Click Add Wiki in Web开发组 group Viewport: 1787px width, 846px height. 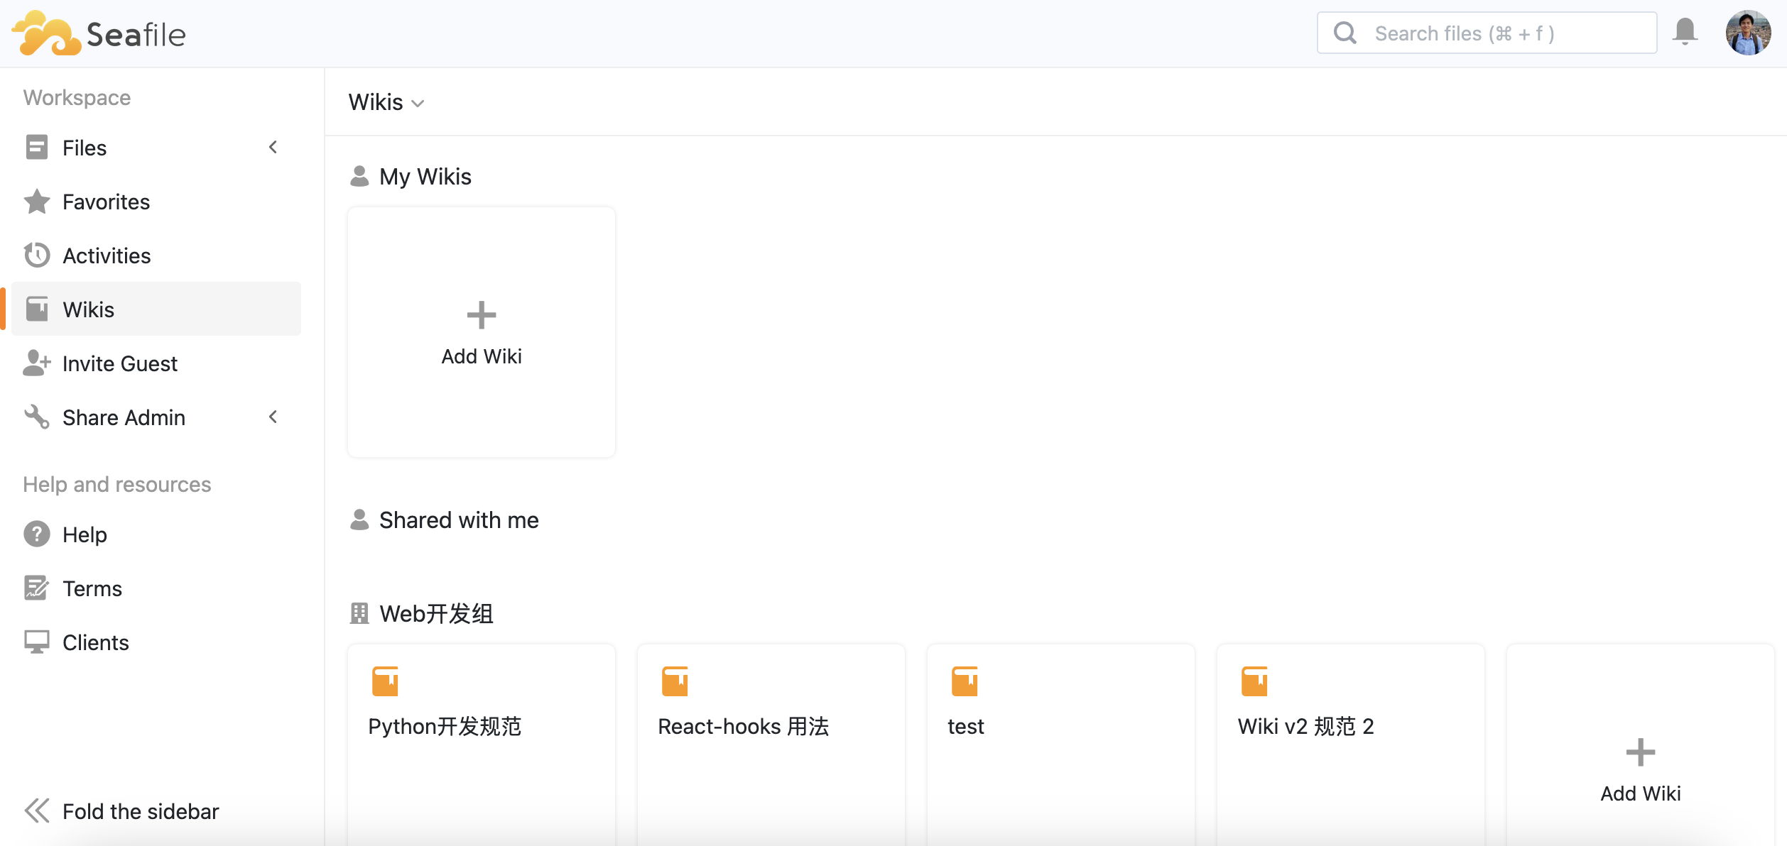click(x=1640, y=769)
